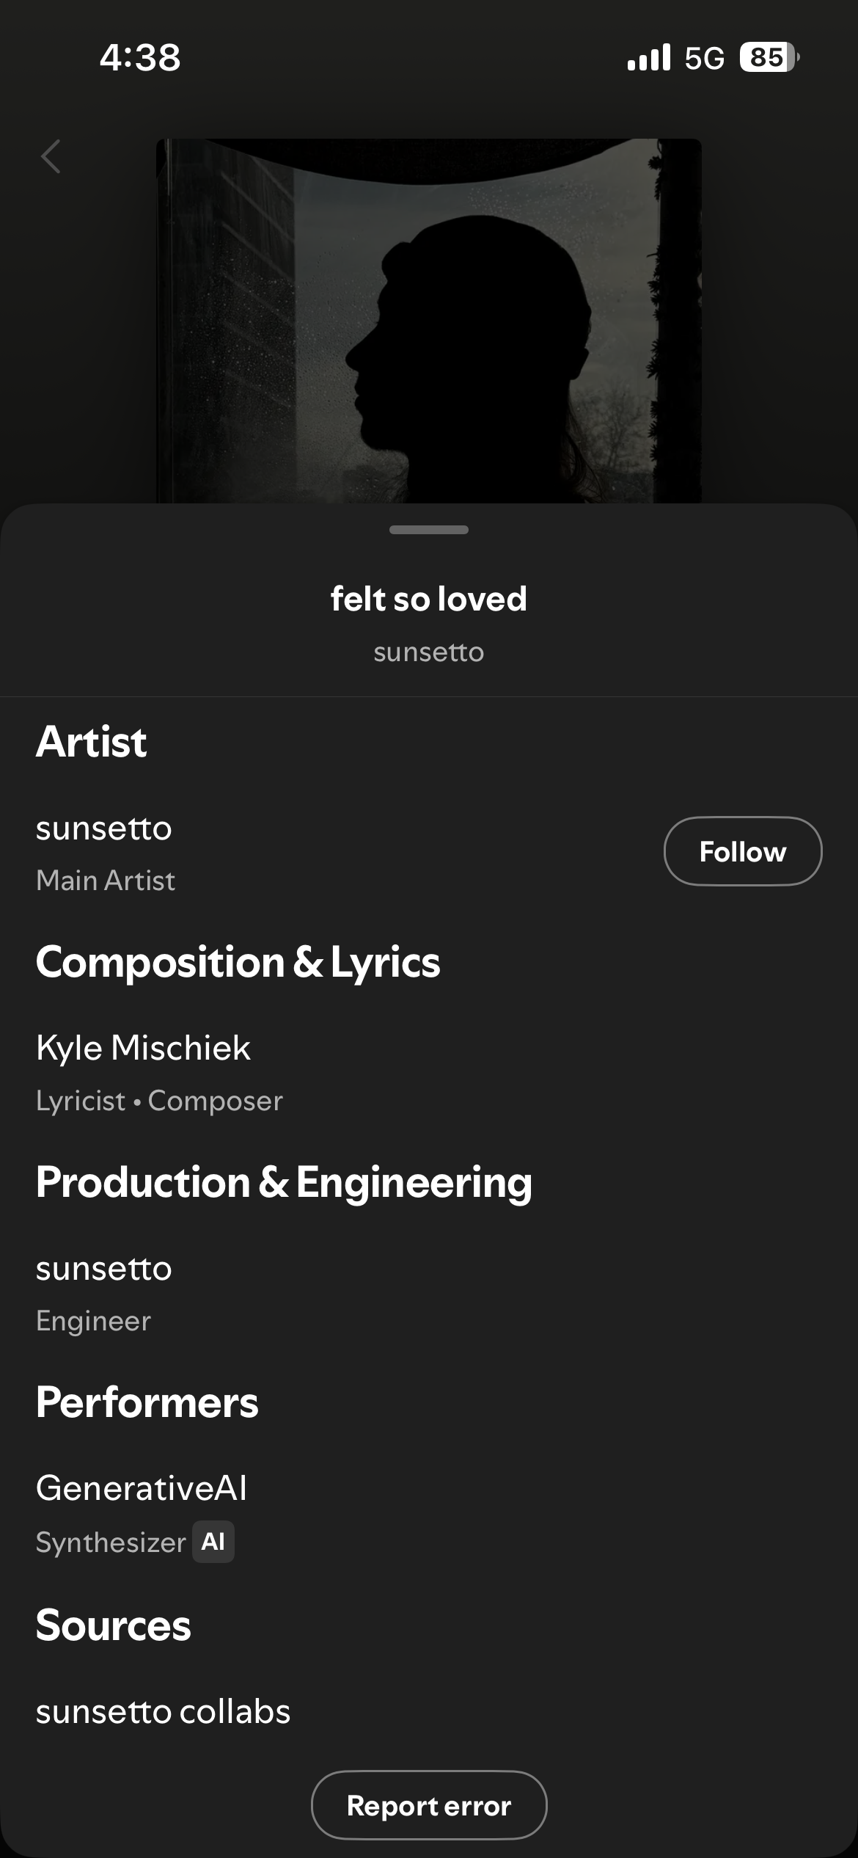Follow the artist sunsetto

pos(742,851)
